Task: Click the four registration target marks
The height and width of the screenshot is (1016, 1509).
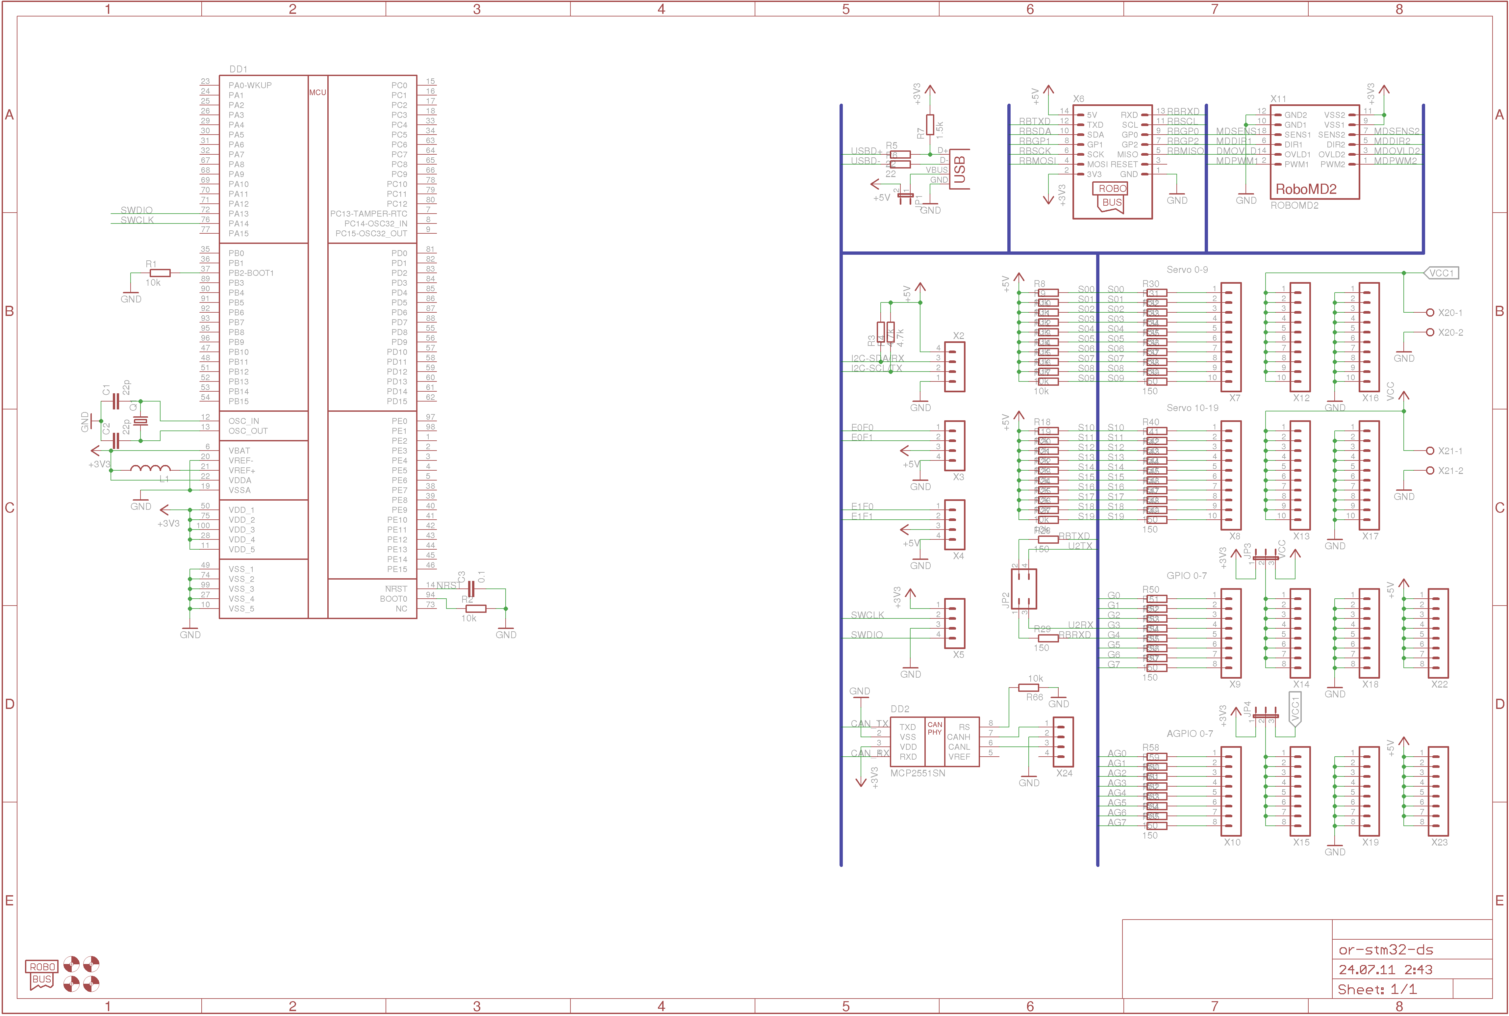Action: [82, 974]
